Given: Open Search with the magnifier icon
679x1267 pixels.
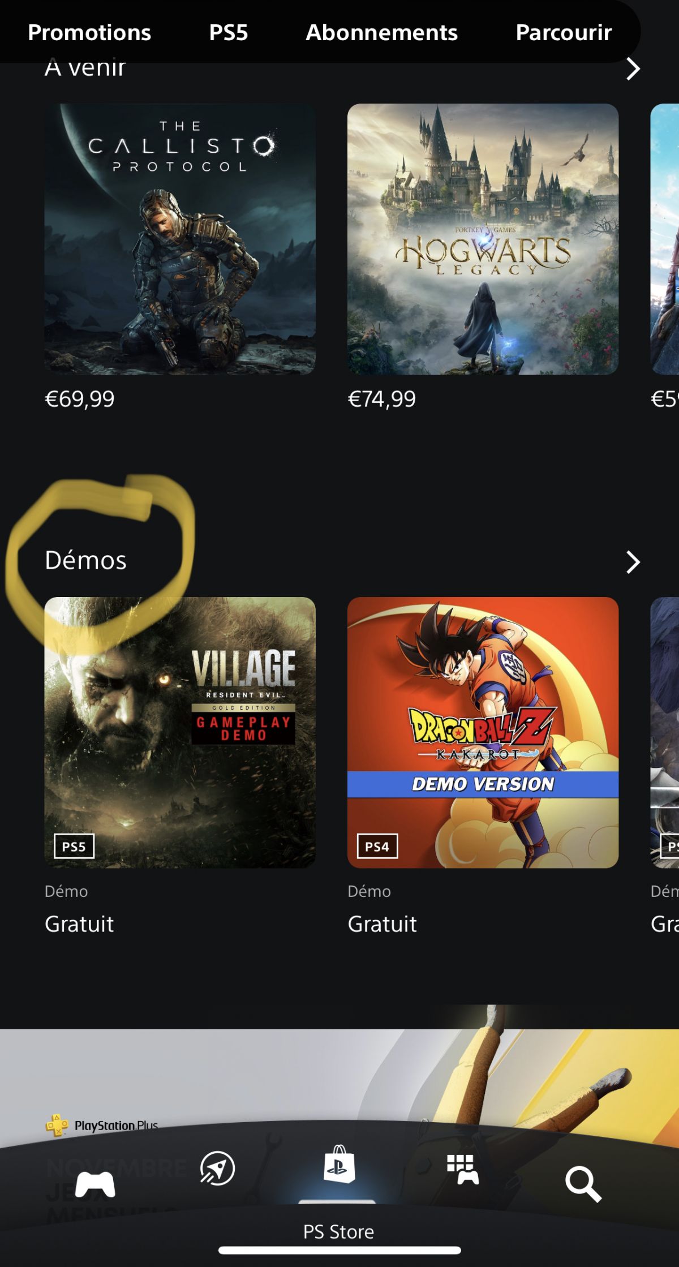Looking at the screenshot, I should (583, 1183).
